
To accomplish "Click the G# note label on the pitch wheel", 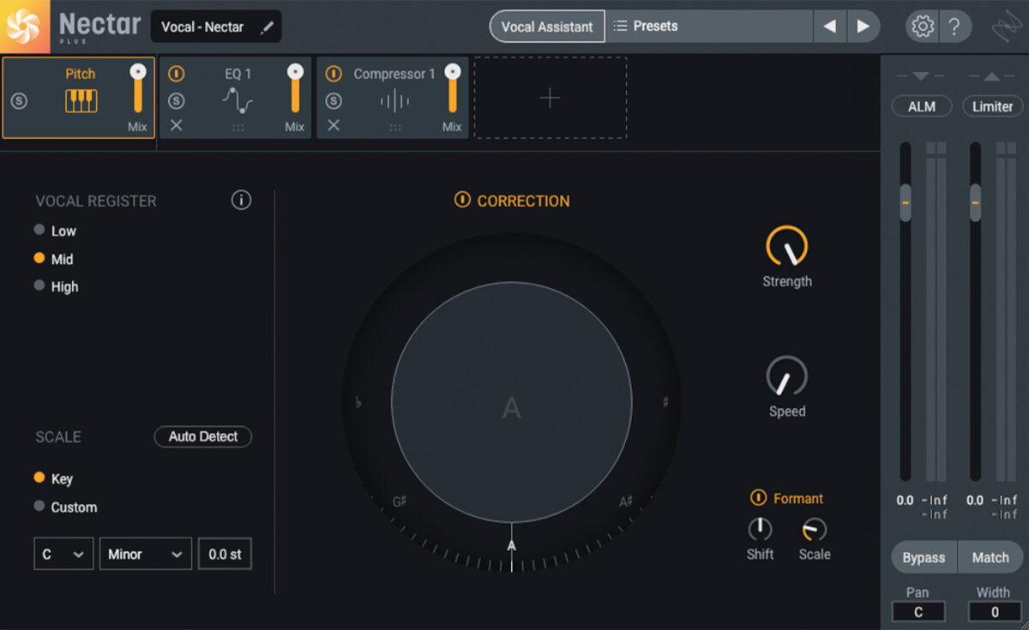I will (x=400, y=502).
